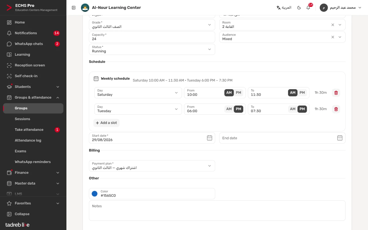Screen dimensions: 368x230
Task: Open the Start date calendar picker
Action: pos(210,138)
